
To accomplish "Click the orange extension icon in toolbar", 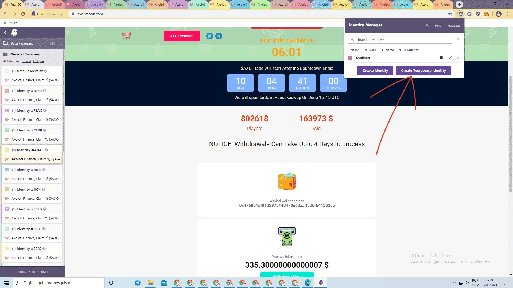I will pos(487,14).
